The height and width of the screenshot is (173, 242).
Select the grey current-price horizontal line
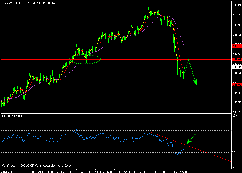[116, 67]
